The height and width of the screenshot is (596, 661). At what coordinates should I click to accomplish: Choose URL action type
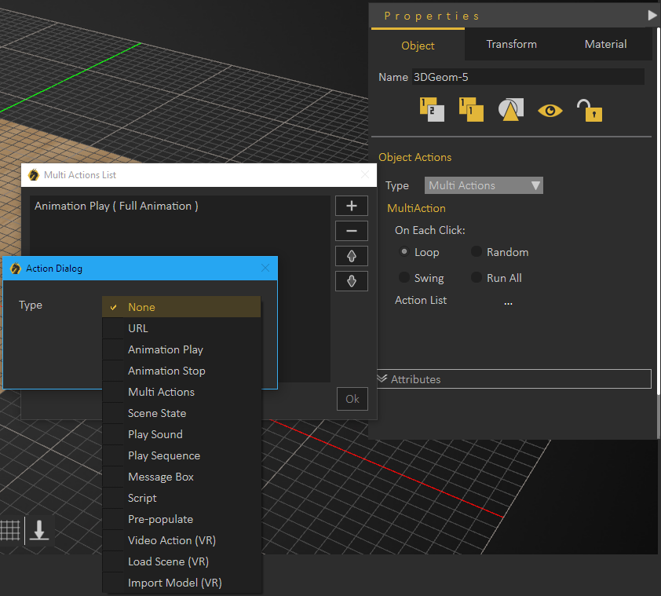click(x=181, y=328)
